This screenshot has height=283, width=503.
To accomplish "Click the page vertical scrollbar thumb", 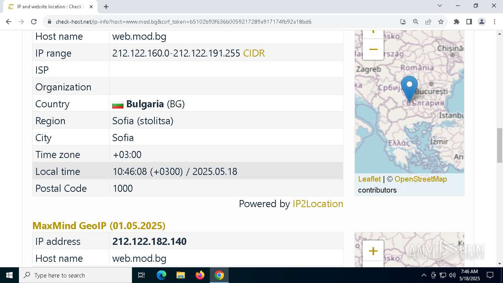I will [499, 145].
